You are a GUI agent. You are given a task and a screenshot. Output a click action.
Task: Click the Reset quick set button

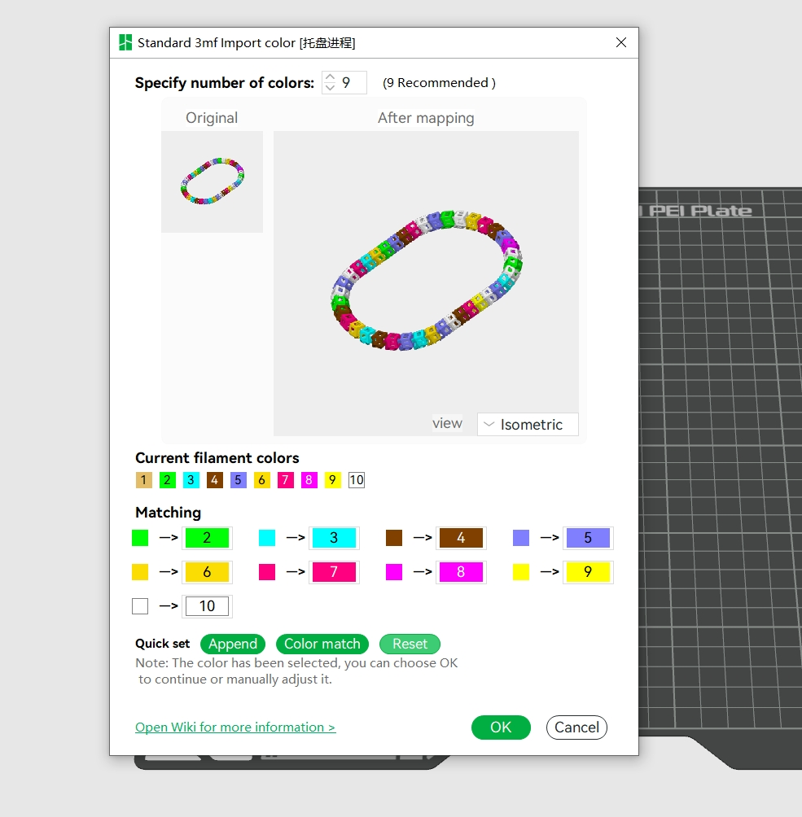coord(410,644)
